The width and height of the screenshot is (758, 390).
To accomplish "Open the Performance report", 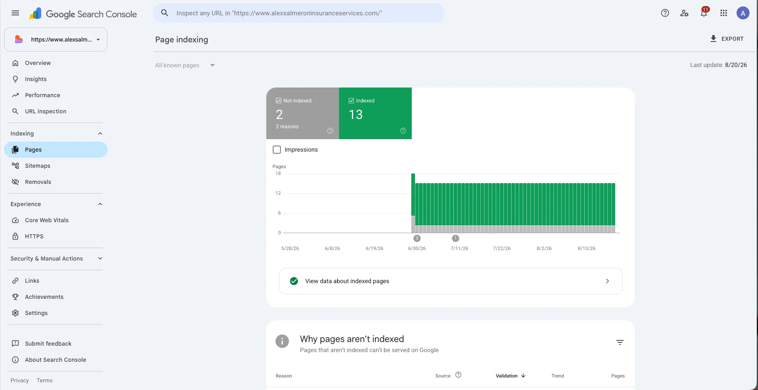I will point(56,95).
